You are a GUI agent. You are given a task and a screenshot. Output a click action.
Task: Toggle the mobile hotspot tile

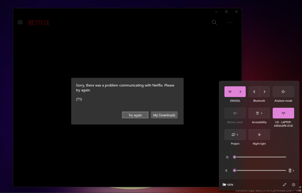pos(283,113)
